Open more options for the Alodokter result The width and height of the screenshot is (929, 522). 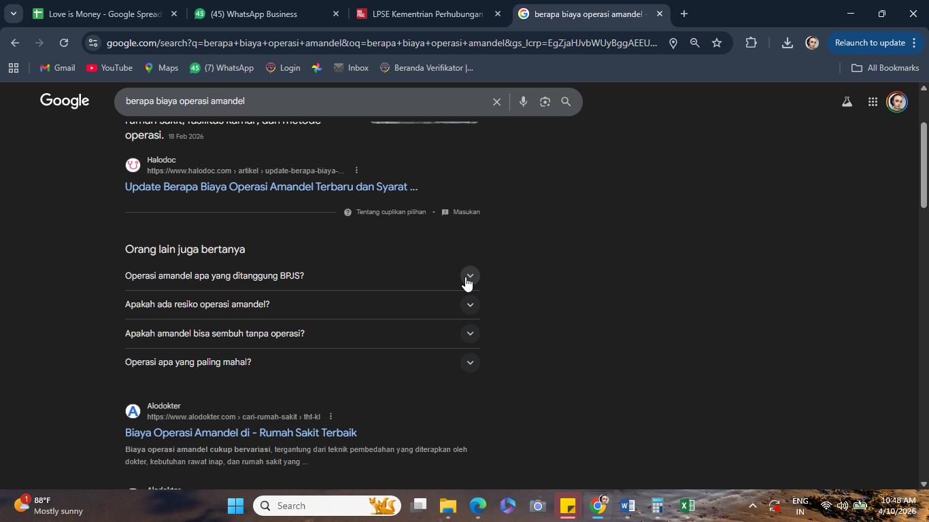pos(331,417)
